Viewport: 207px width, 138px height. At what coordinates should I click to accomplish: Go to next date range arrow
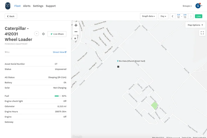point(191,16)
